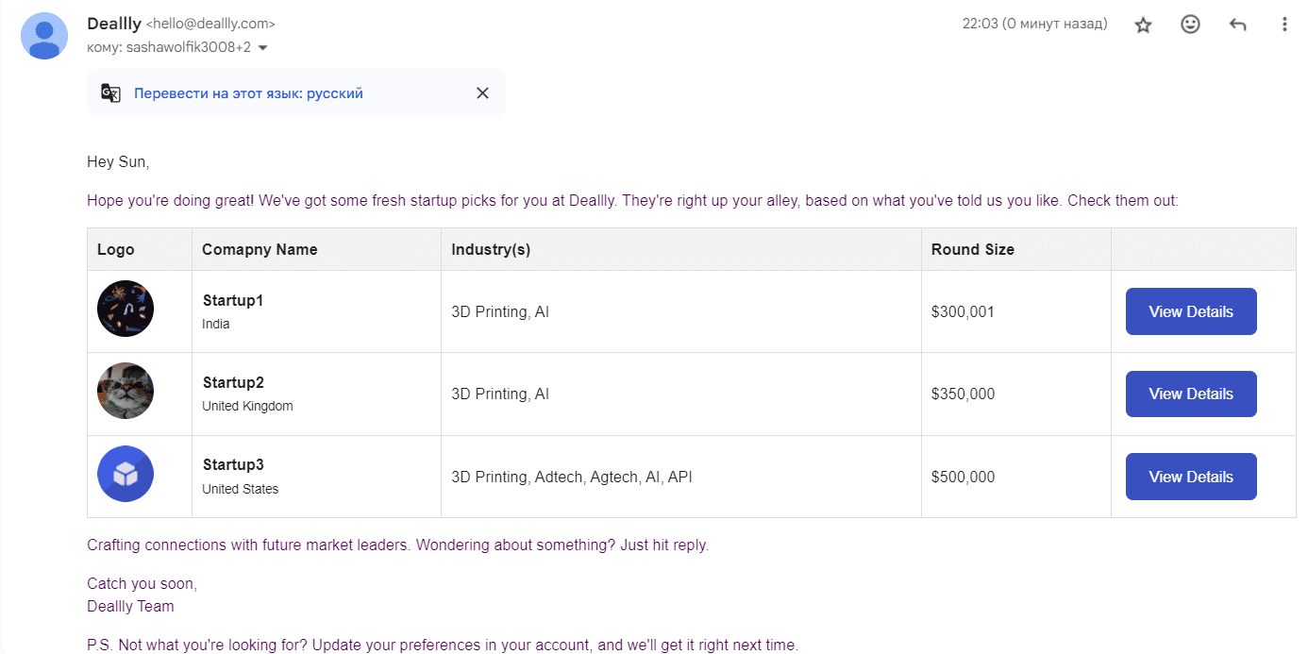Click the $300,001 round size
This screenshot has height=654, width=1308.
pos(963,311)
